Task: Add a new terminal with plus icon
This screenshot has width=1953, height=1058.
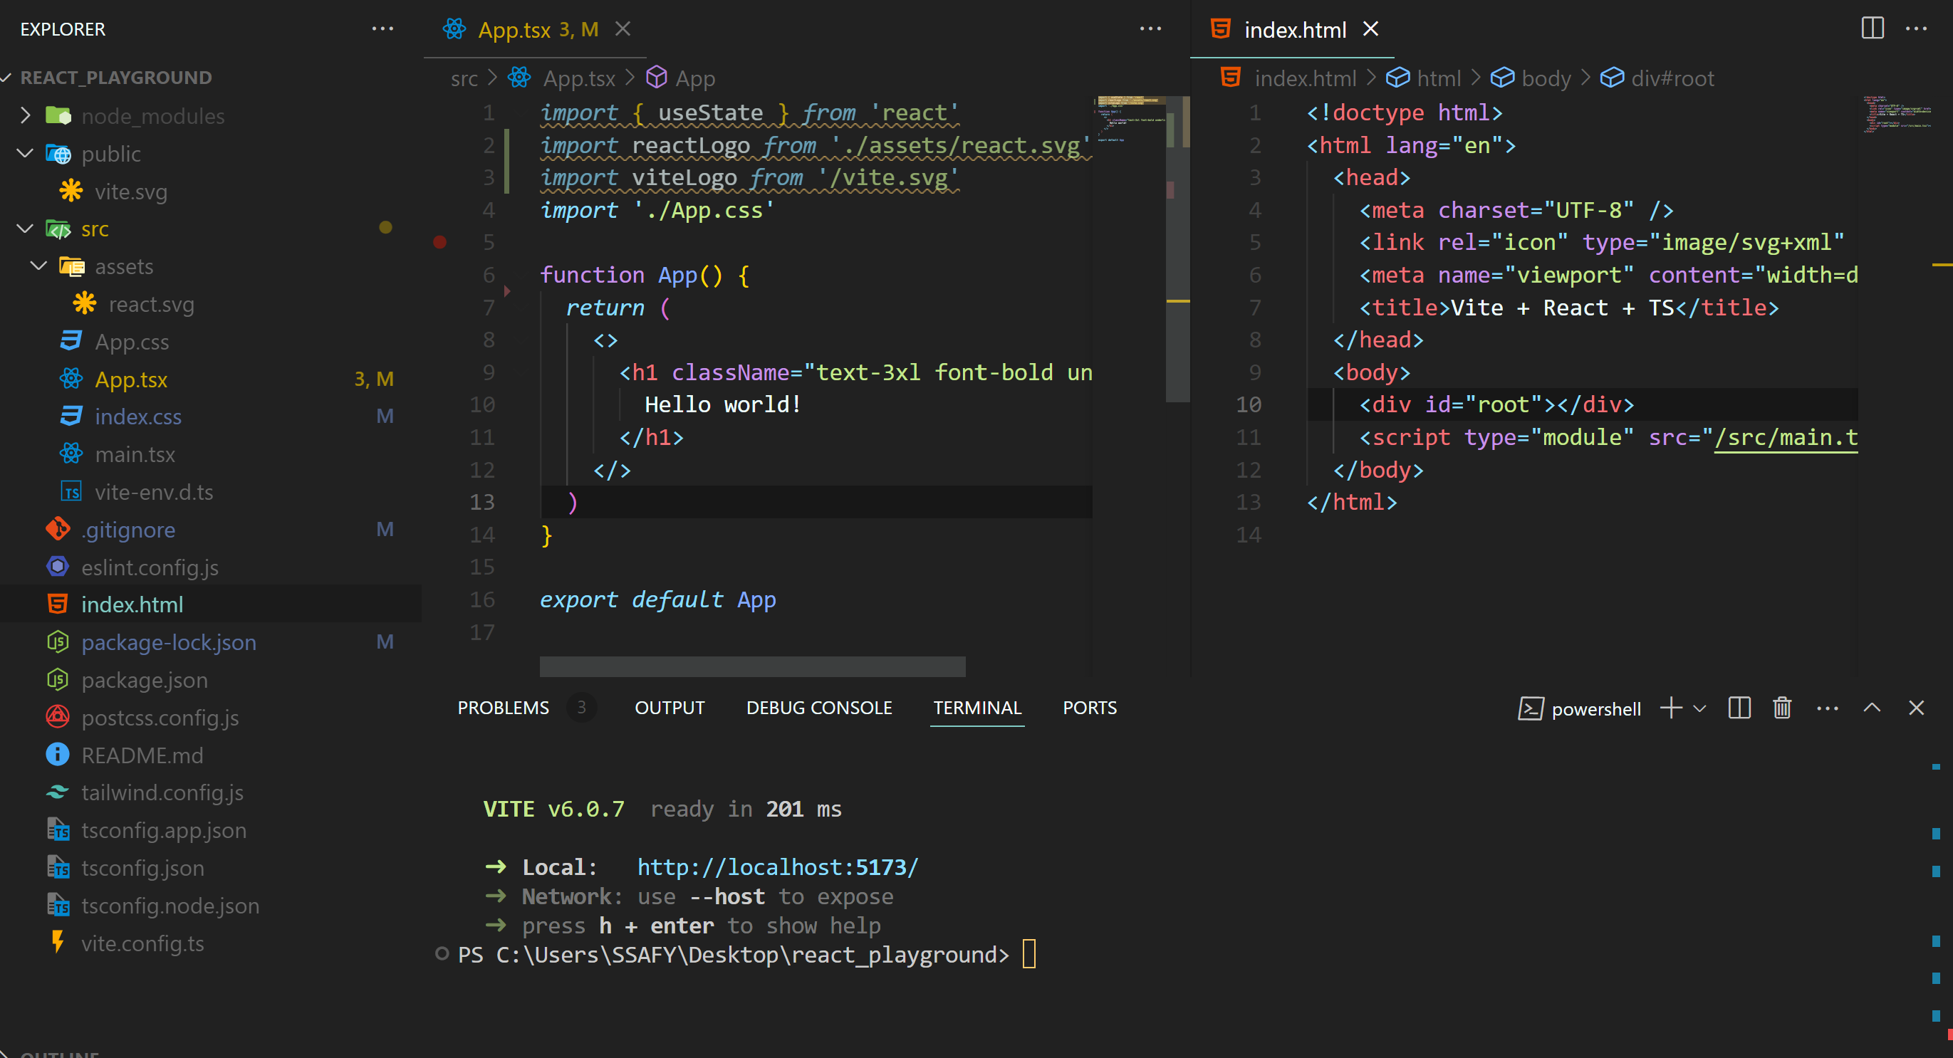Action: pos(1670,708)
